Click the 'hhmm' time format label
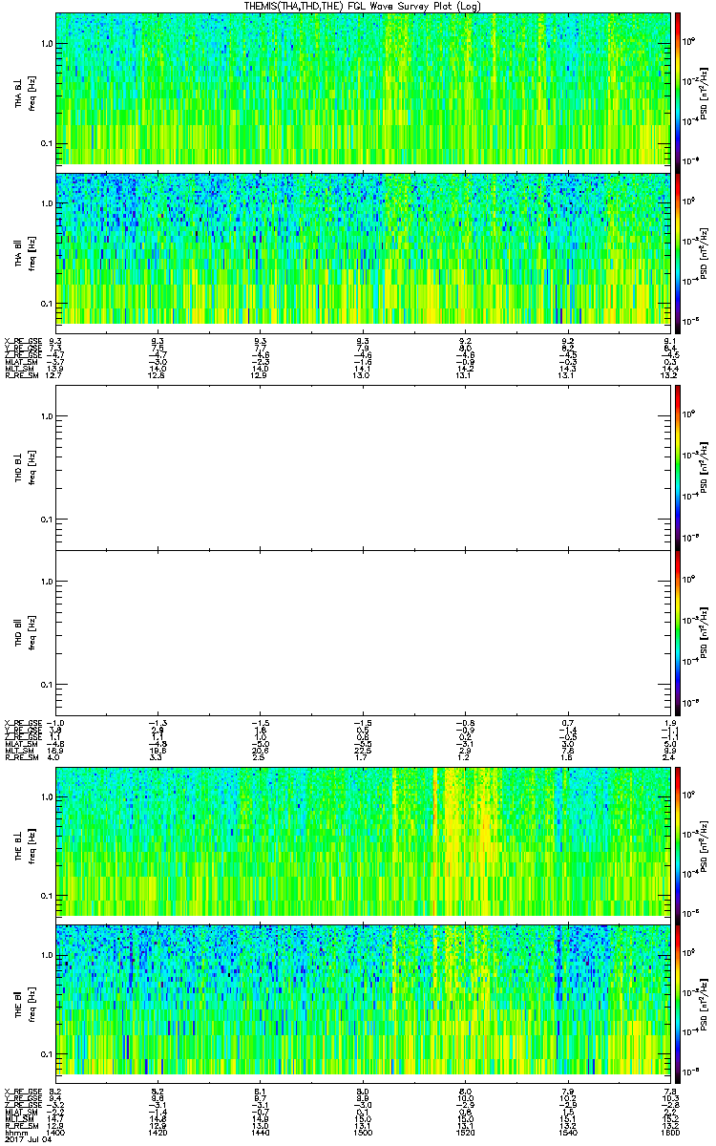The image size is (716, 1146). click(x=14, y=1131)
